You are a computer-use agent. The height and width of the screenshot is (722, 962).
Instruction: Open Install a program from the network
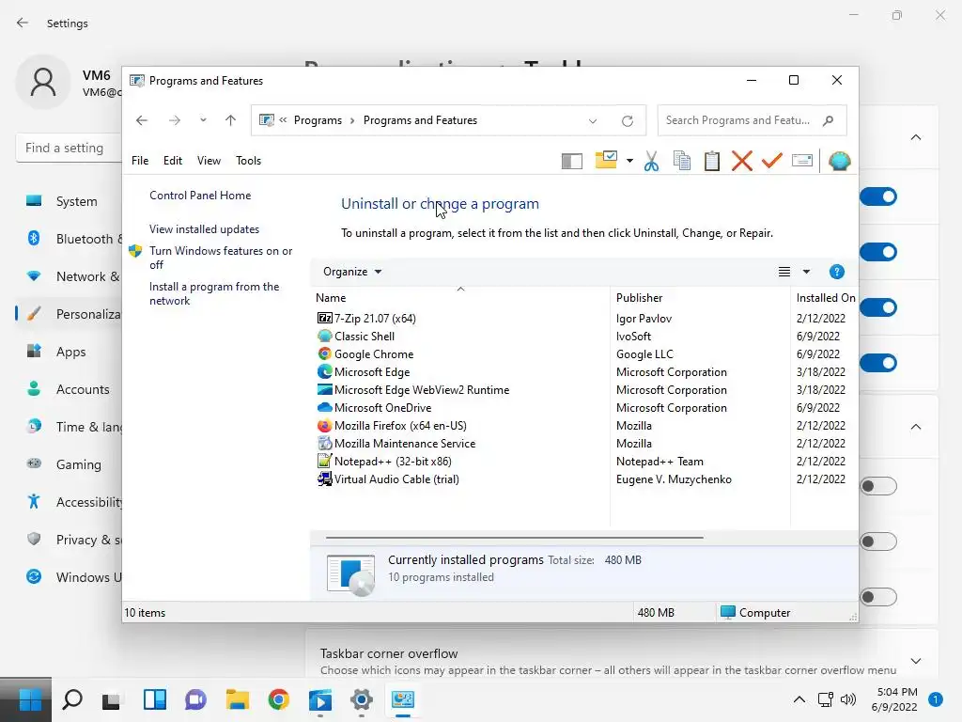click(x=214, y=293)
